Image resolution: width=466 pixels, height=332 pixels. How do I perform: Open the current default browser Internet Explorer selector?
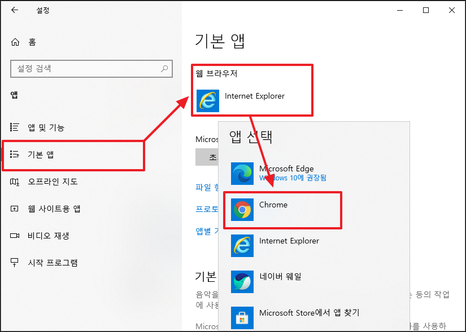point(252,101)
